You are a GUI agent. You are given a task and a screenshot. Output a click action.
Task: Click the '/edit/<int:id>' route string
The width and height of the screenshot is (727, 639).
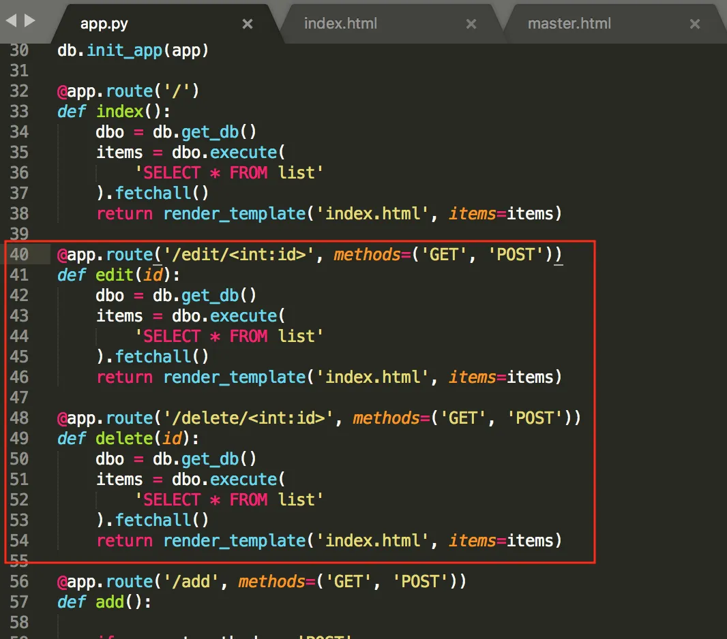click(x=239, y=255)
